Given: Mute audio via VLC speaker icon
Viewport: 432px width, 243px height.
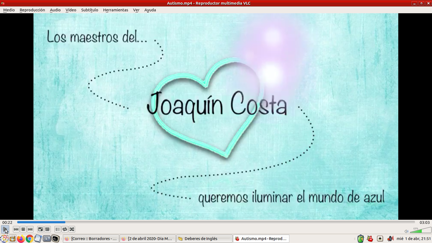Looking at the screenshot, I should (x=406, y=231).
